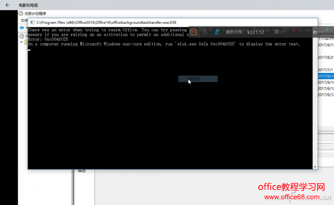Viewport: 334px width, 205px height.
Task: Select the highlighted 2017/6/12 task row
Action: pos(326,76)
